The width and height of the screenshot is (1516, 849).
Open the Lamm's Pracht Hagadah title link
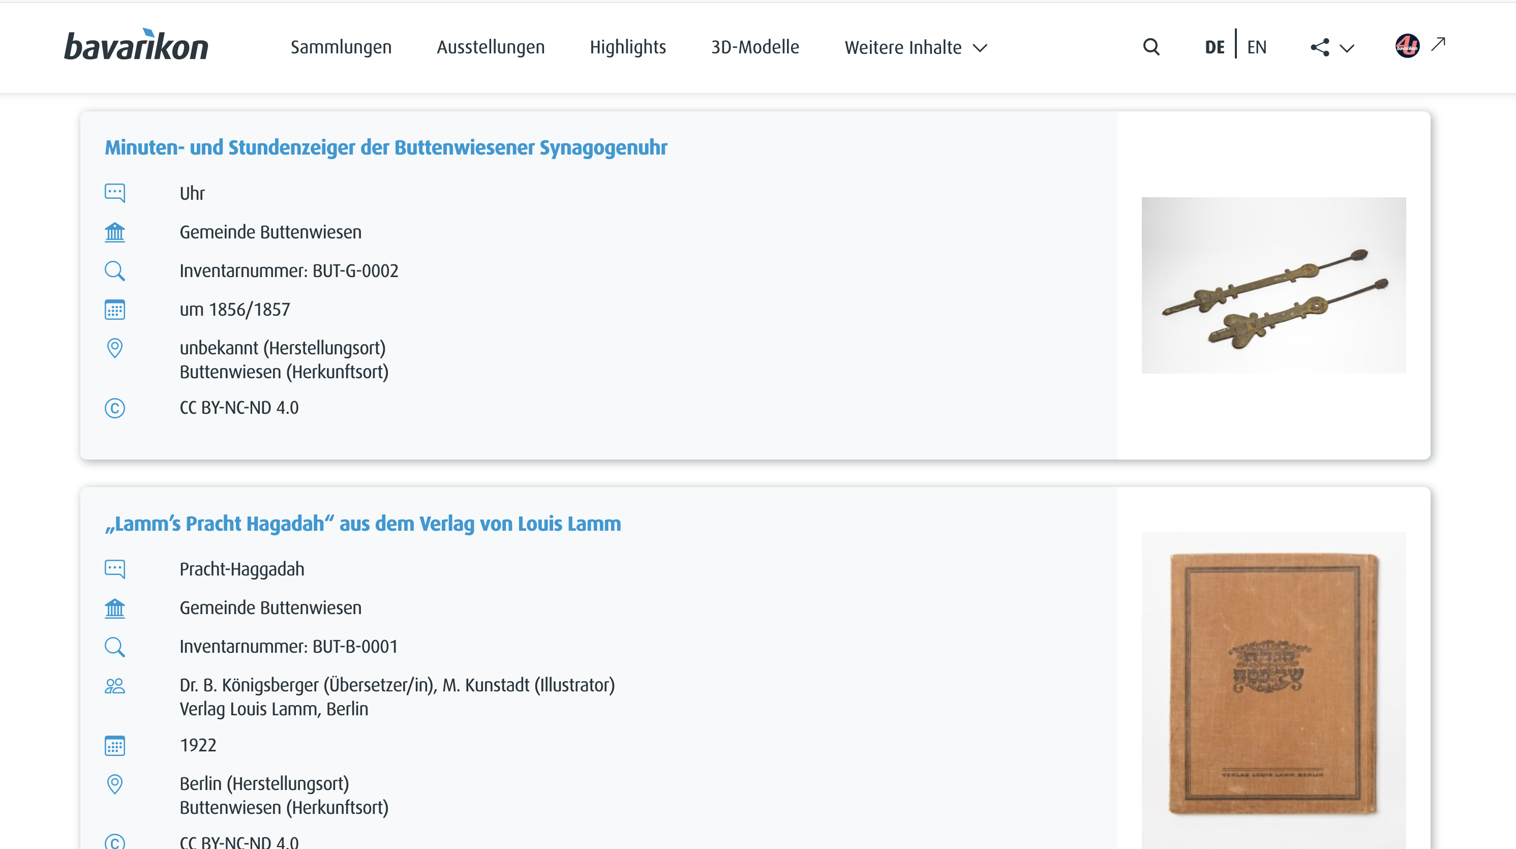[362, 524]
